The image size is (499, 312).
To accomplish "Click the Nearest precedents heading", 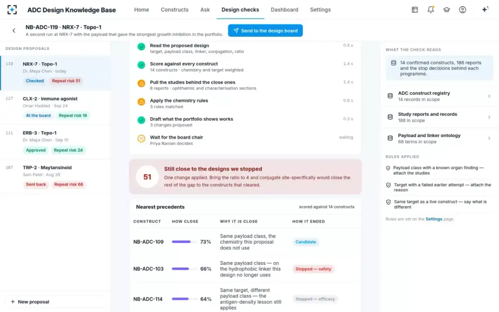I will click(160, 207).
